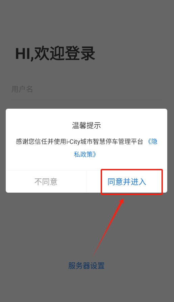
Task: Click the red highlight box's top edge
Action: (x=132, y=170)
